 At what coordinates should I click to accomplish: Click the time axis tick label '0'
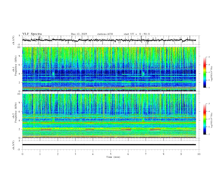point(22,154)
